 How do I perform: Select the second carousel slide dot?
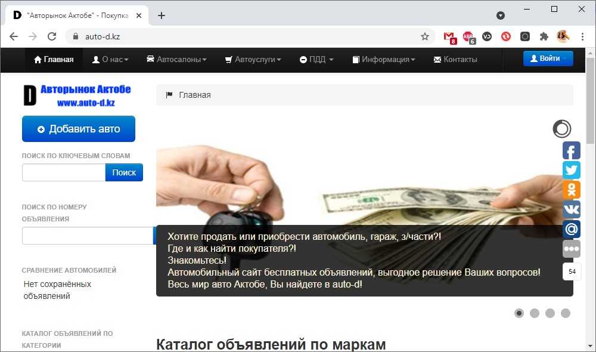(x=535, y=313)
